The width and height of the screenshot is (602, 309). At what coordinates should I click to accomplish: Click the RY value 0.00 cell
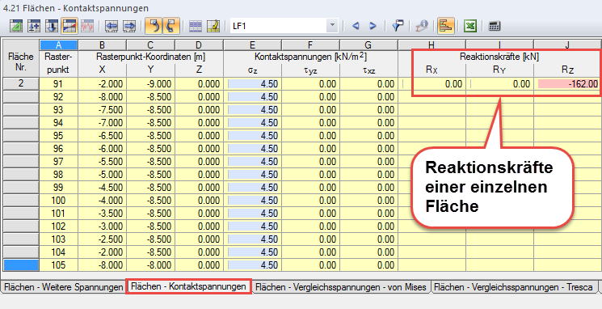coord(500,84)
